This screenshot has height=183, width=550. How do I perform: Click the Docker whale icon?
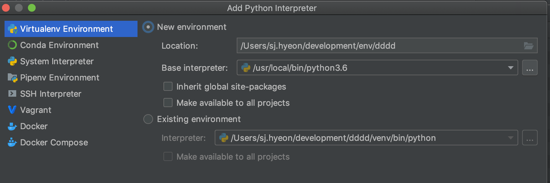coord(12,126)
